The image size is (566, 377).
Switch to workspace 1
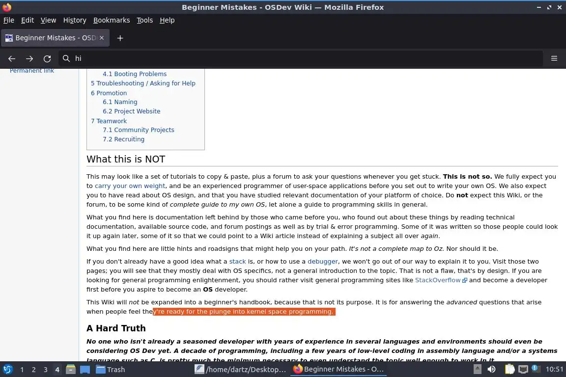[x=22, y=370]
